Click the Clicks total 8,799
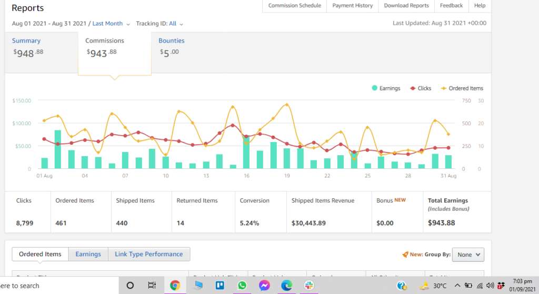The image size is (539, 294). click(x=25, y=223)
